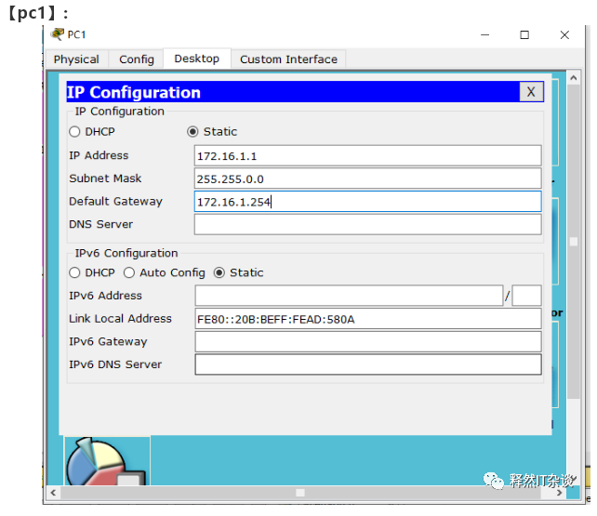Select the IPv6 DHCP radio button
The image size is (597, 516).
74,272
